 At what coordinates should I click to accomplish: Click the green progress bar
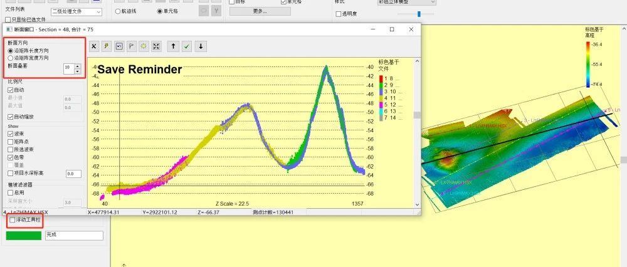tap(24, 236)
